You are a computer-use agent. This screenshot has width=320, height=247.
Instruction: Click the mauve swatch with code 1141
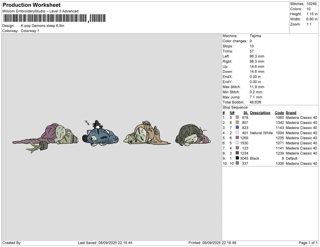[237, 148]
